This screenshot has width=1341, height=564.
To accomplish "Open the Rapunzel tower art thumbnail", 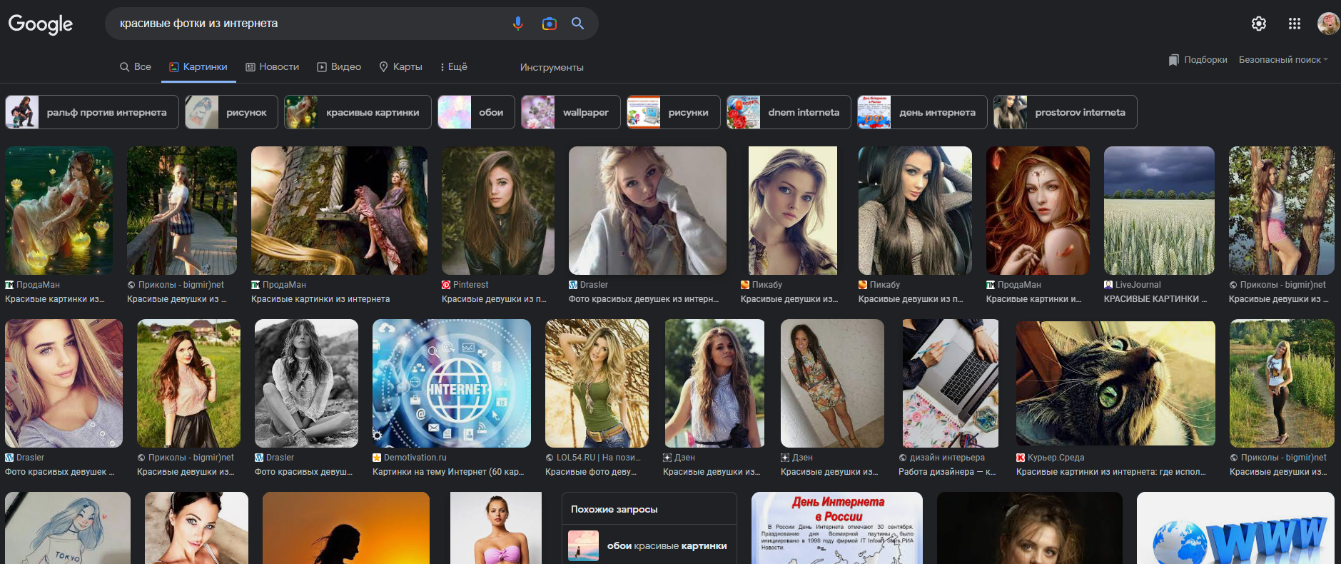I will point(339,211).
